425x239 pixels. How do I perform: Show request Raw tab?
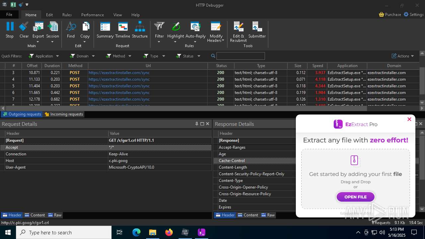pyautogui.click(x=55, y=215)
